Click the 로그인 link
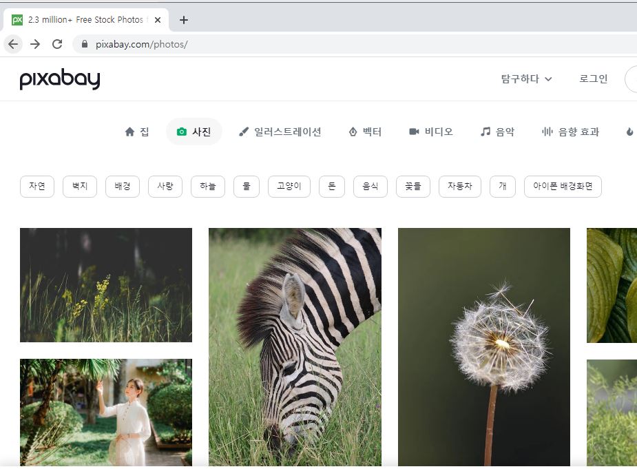Image resolution: width=637 pixels, height=469 pixels. pyautogui.click(x=593, y=79)
